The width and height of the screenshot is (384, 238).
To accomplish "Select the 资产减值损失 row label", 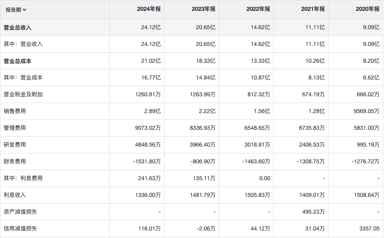I will pyautogui.click(x=20, y=212).
